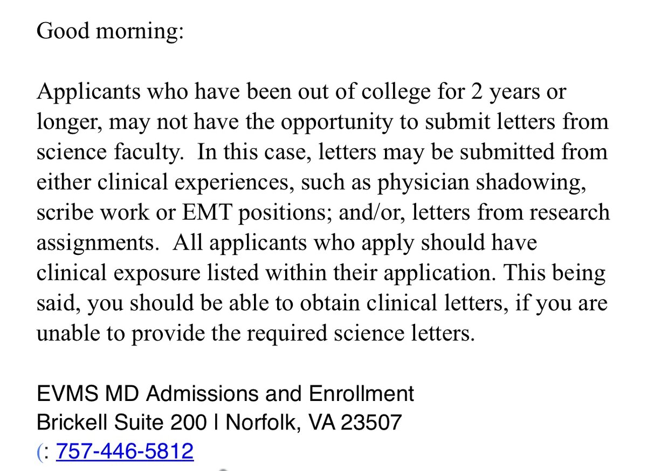Click the words "science faculty" in the paragraph
The width and height of the screenshot is (647, 471).
click(x=108, y=152)
